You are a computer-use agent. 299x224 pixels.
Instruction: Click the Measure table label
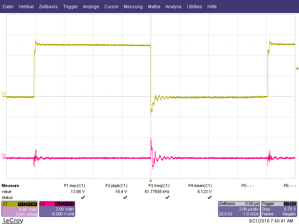click(10, 186)
